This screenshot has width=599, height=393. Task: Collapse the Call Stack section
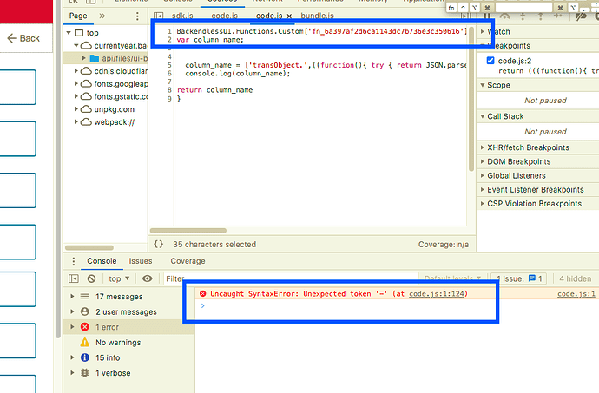(x=482, y=116)
